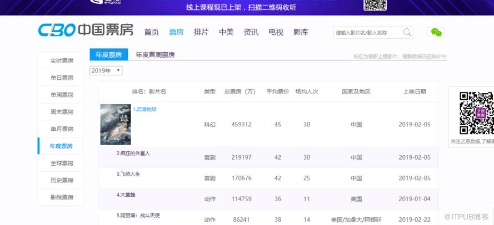Click the 上映日期 column header

[415, 92]
